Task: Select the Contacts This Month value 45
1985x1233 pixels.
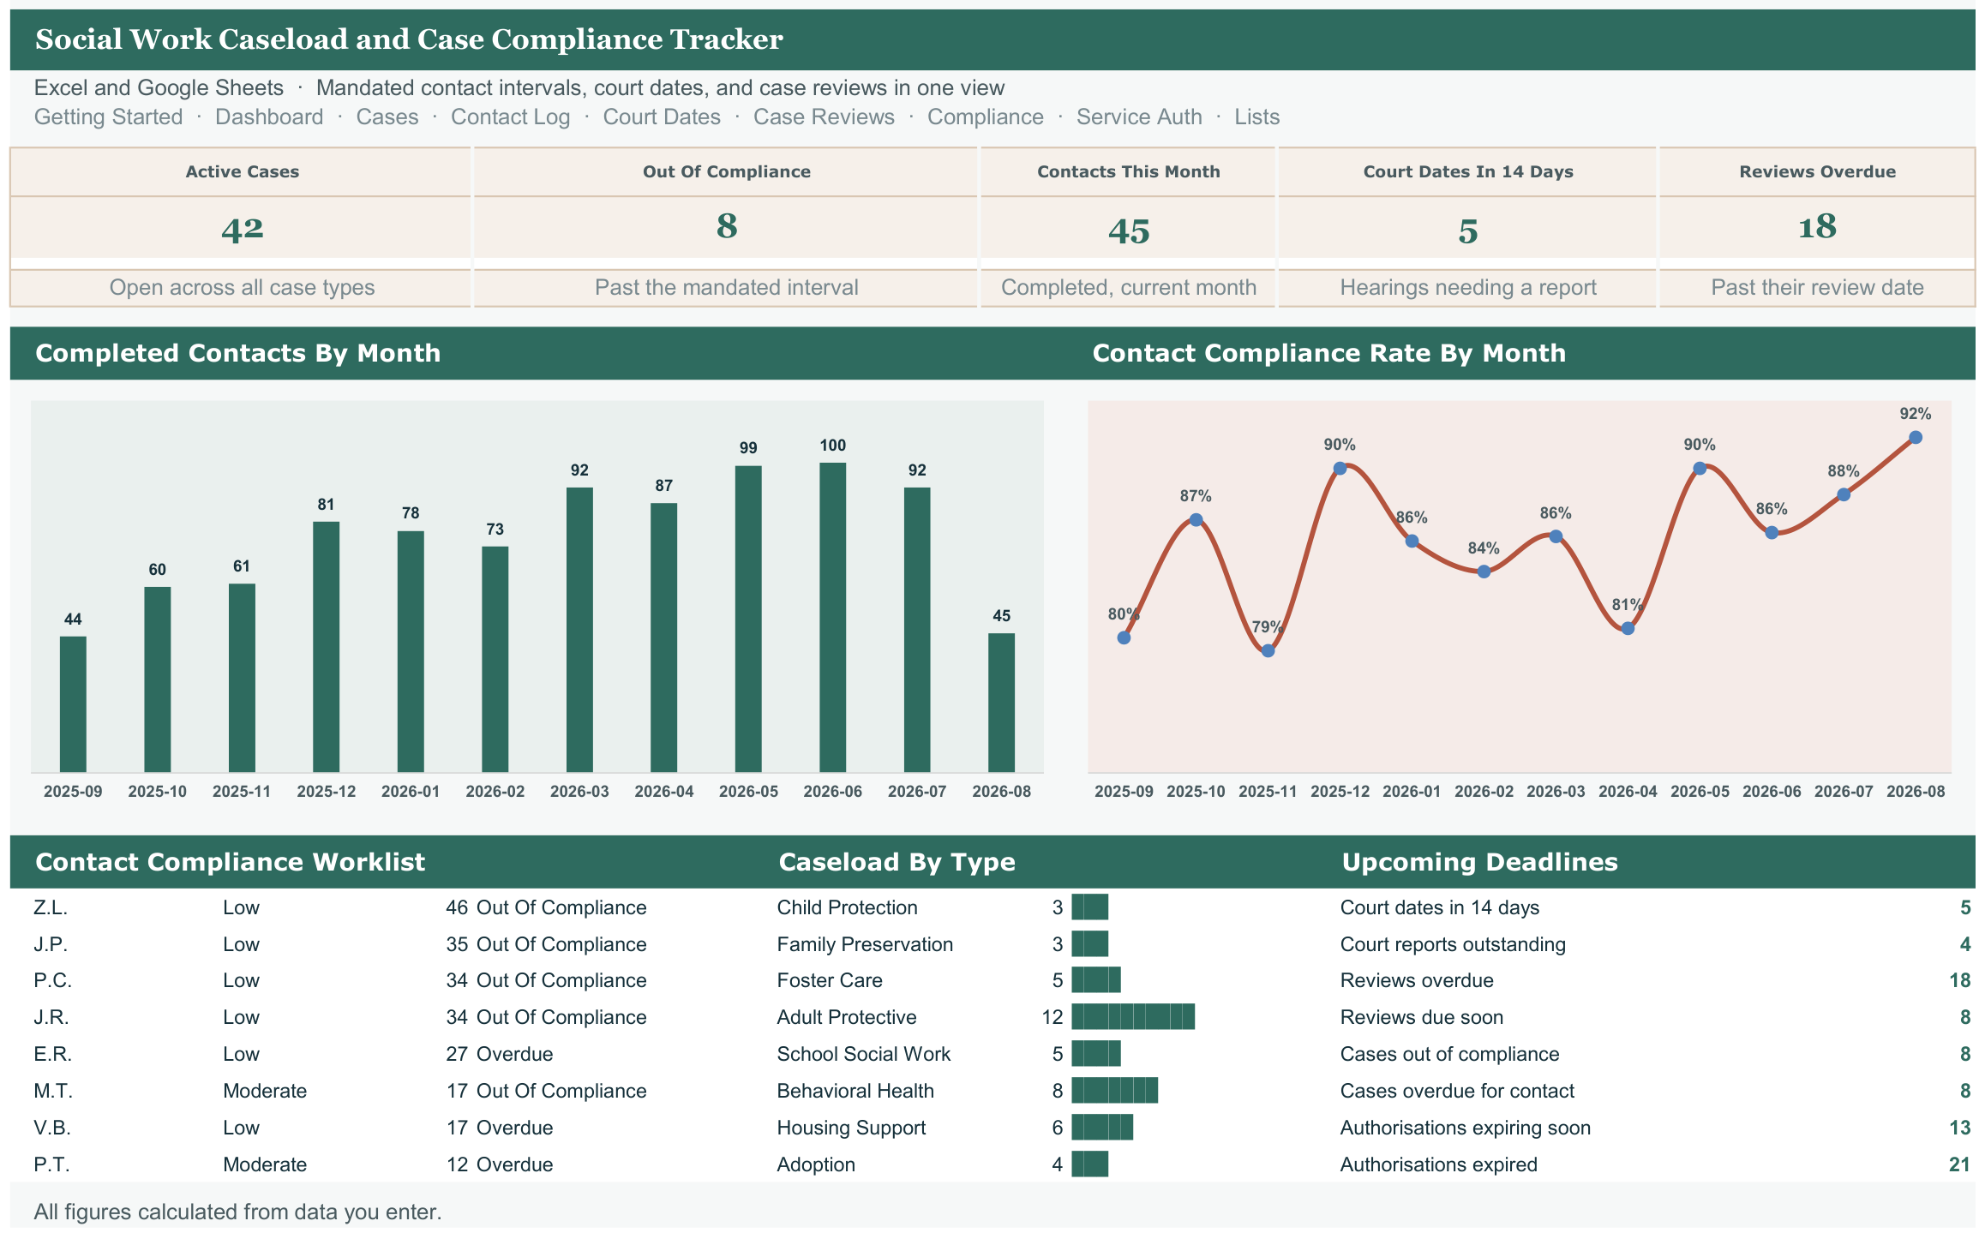Action: 1129,230
